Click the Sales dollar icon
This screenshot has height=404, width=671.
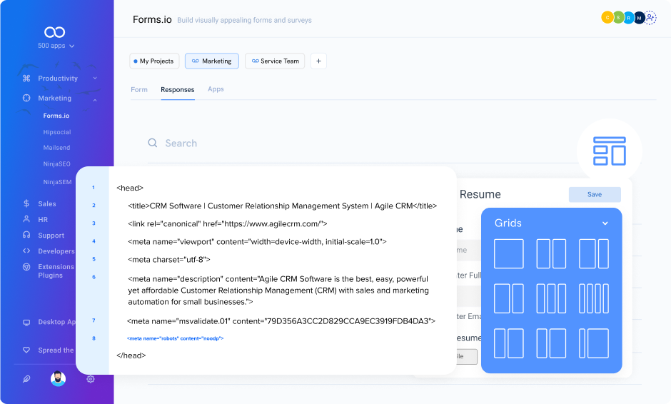[26, 204]
